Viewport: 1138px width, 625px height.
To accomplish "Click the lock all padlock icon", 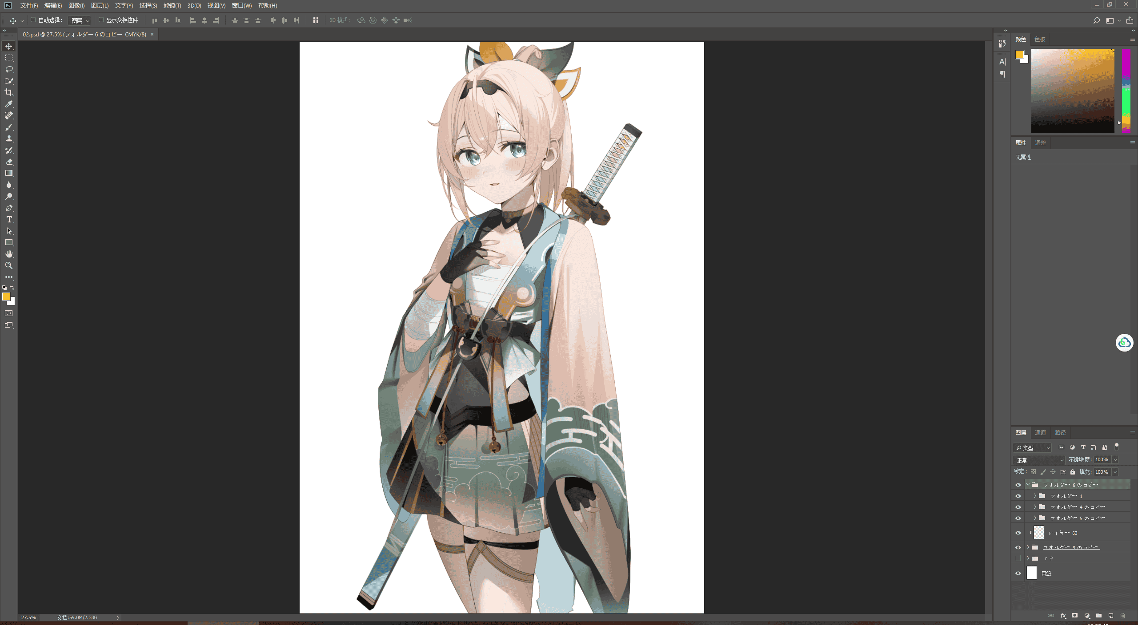I will click(1073, 472).
